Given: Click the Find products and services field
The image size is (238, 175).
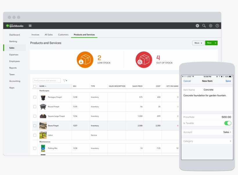Looking at the screenshot, I should coord(46,81).
